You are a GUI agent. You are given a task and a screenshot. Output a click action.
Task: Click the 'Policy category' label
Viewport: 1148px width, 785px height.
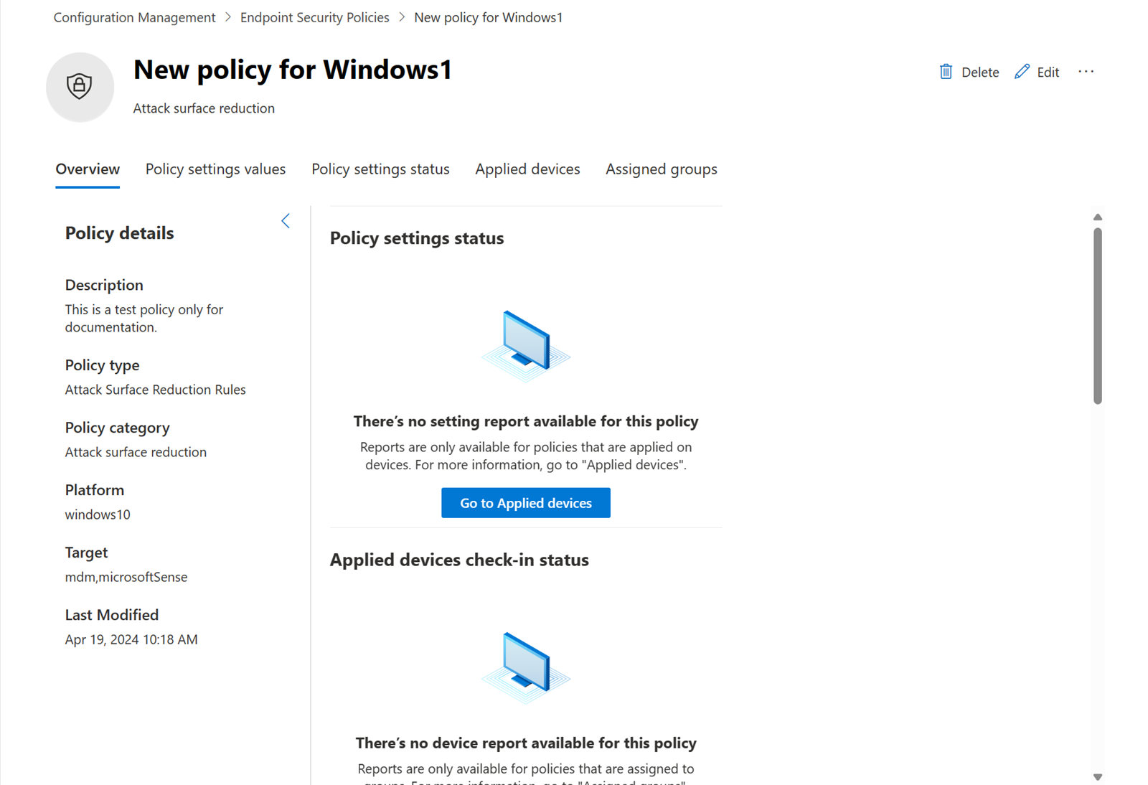[x=118, y=428]
